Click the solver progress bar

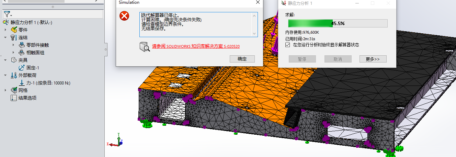point(338,23)
